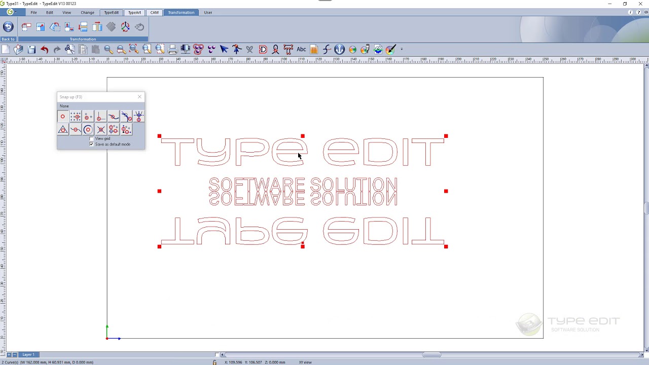The image size is (649, 365).
Task: Click the 3D rotation axes transformation icon
Action: tap(125, 27)
